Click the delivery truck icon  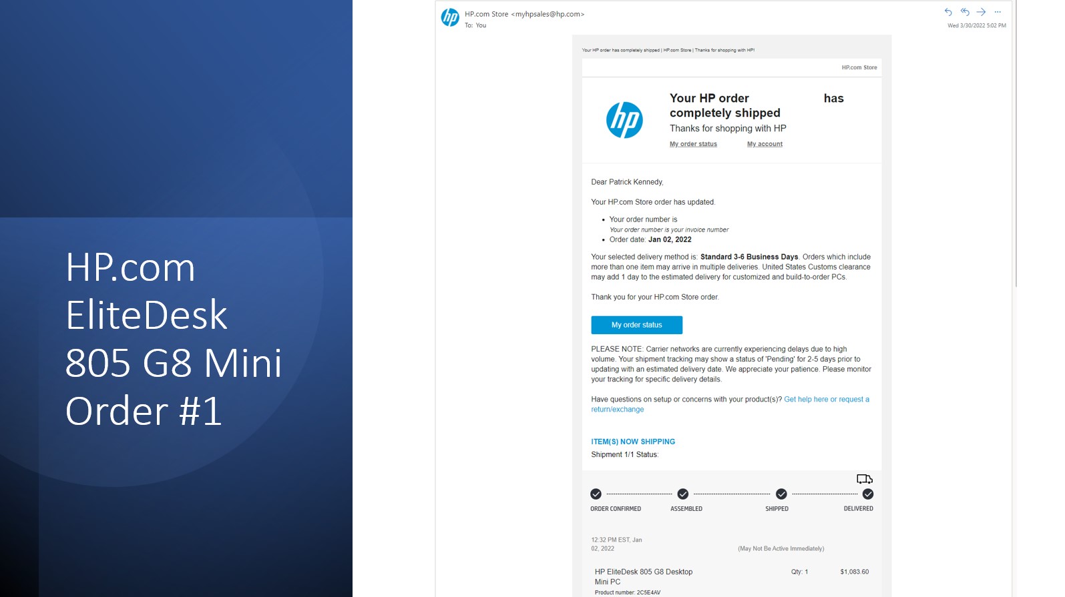pyautogui.click(x=865, y=479)
